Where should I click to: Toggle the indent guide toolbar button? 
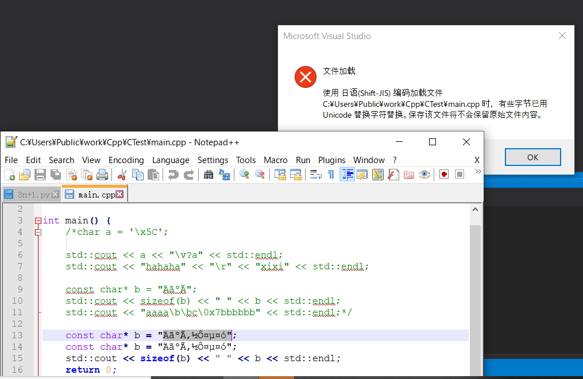tap(347, 175)
